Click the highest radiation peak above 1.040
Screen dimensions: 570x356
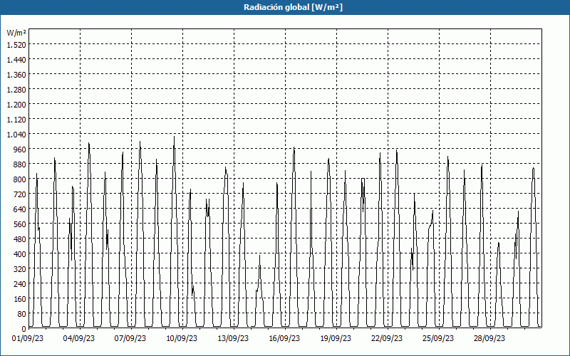174,137
